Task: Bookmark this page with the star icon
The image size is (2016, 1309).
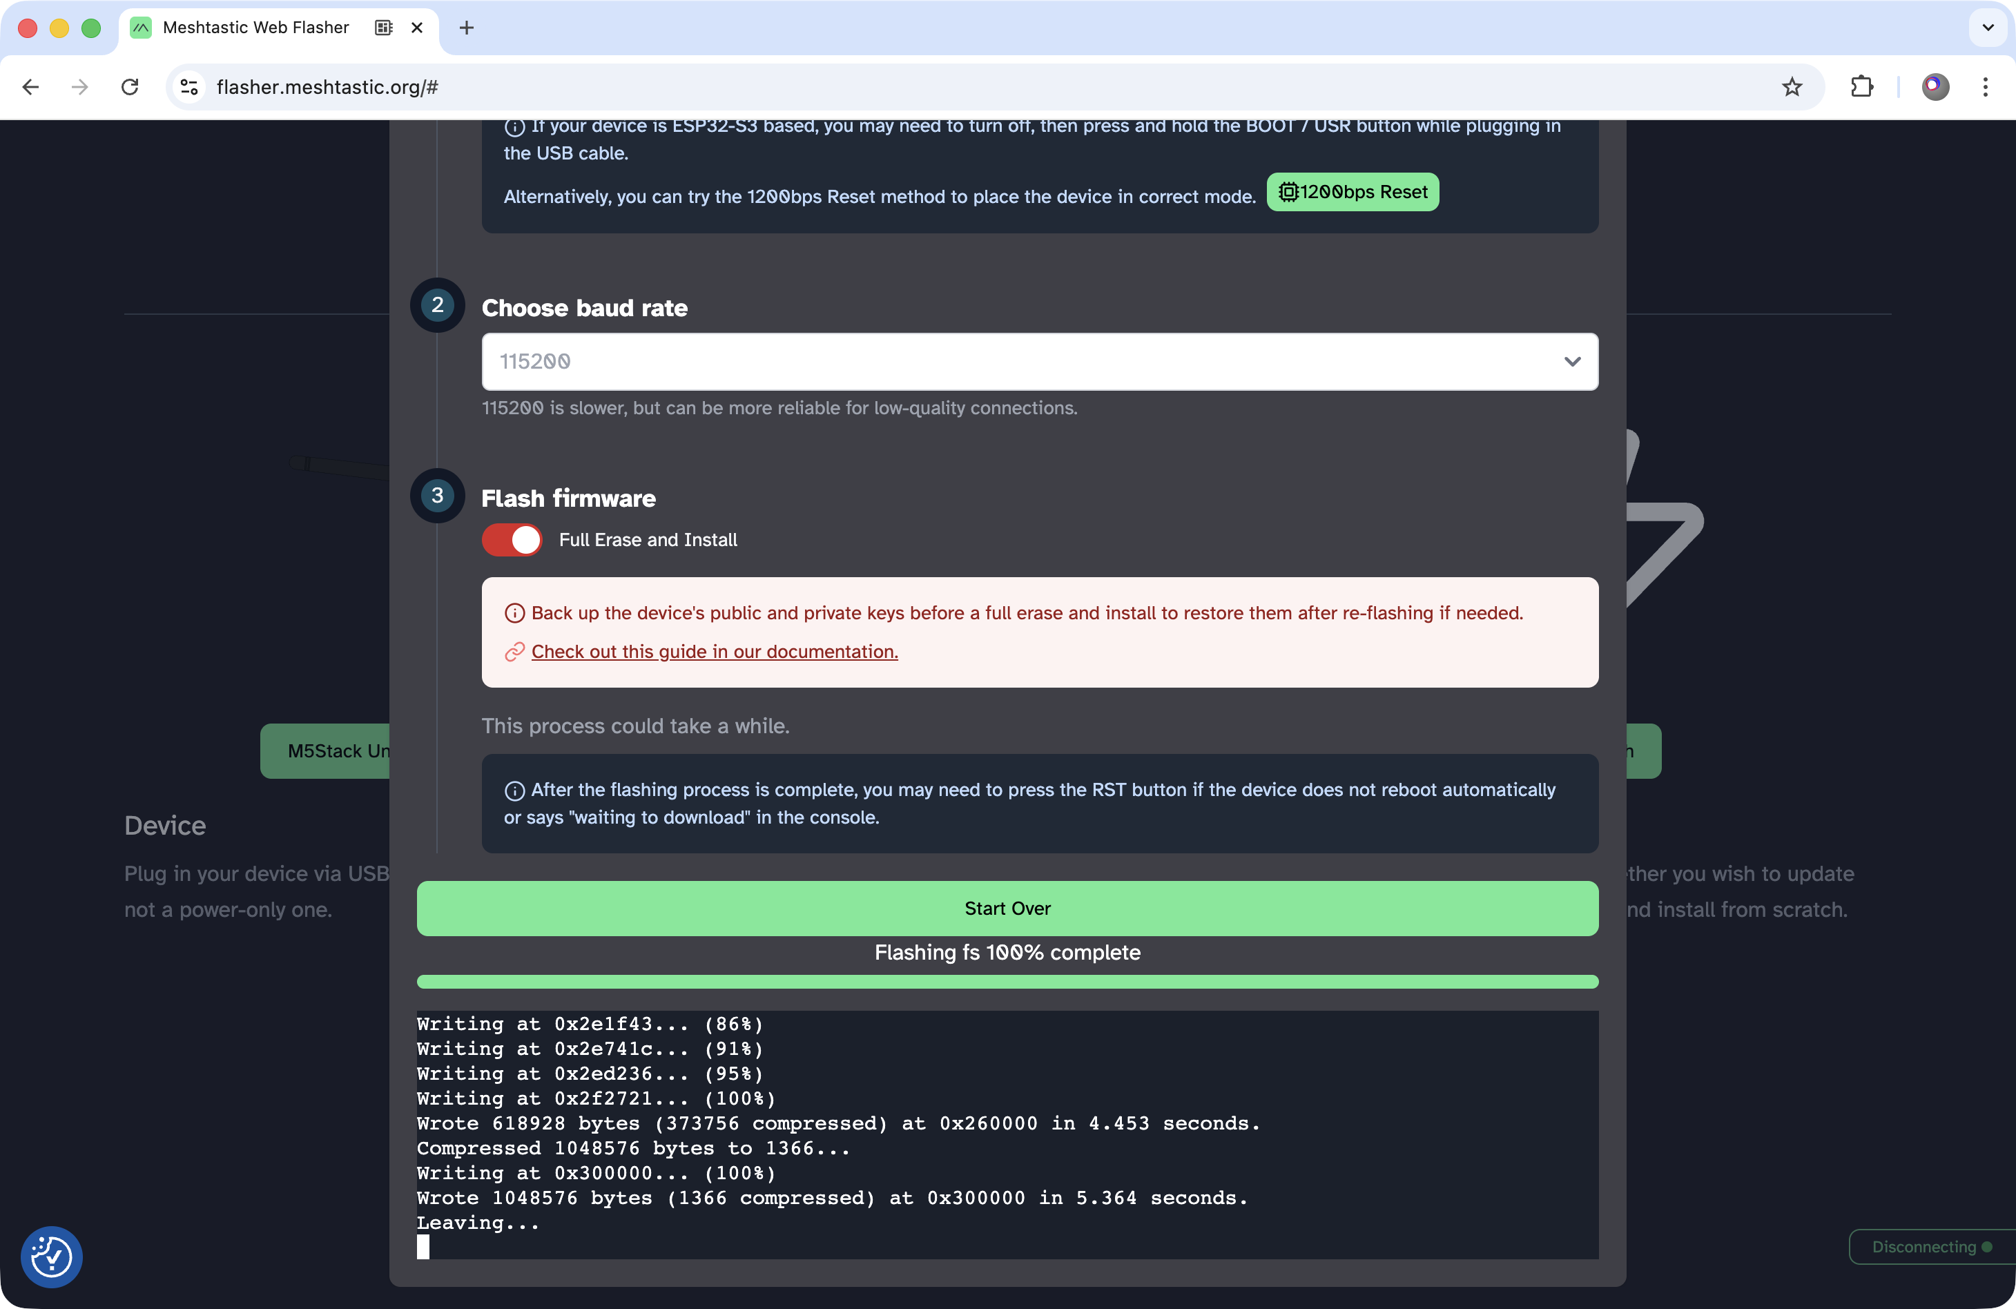Action: point(1792,86)
